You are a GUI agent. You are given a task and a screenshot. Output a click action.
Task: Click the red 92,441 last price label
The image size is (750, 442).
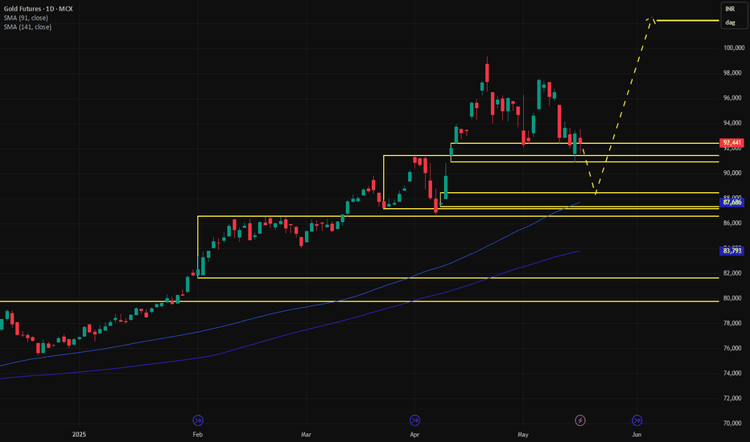pyautogui.click(x=731, y=143)
